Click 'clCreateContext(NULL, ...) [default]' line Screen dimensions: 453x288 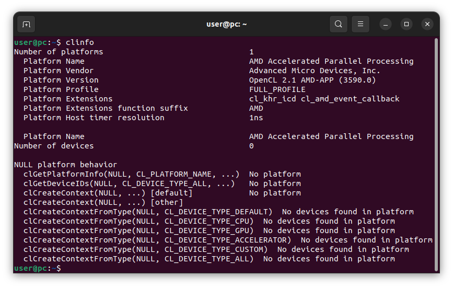(x=162, y=193)
